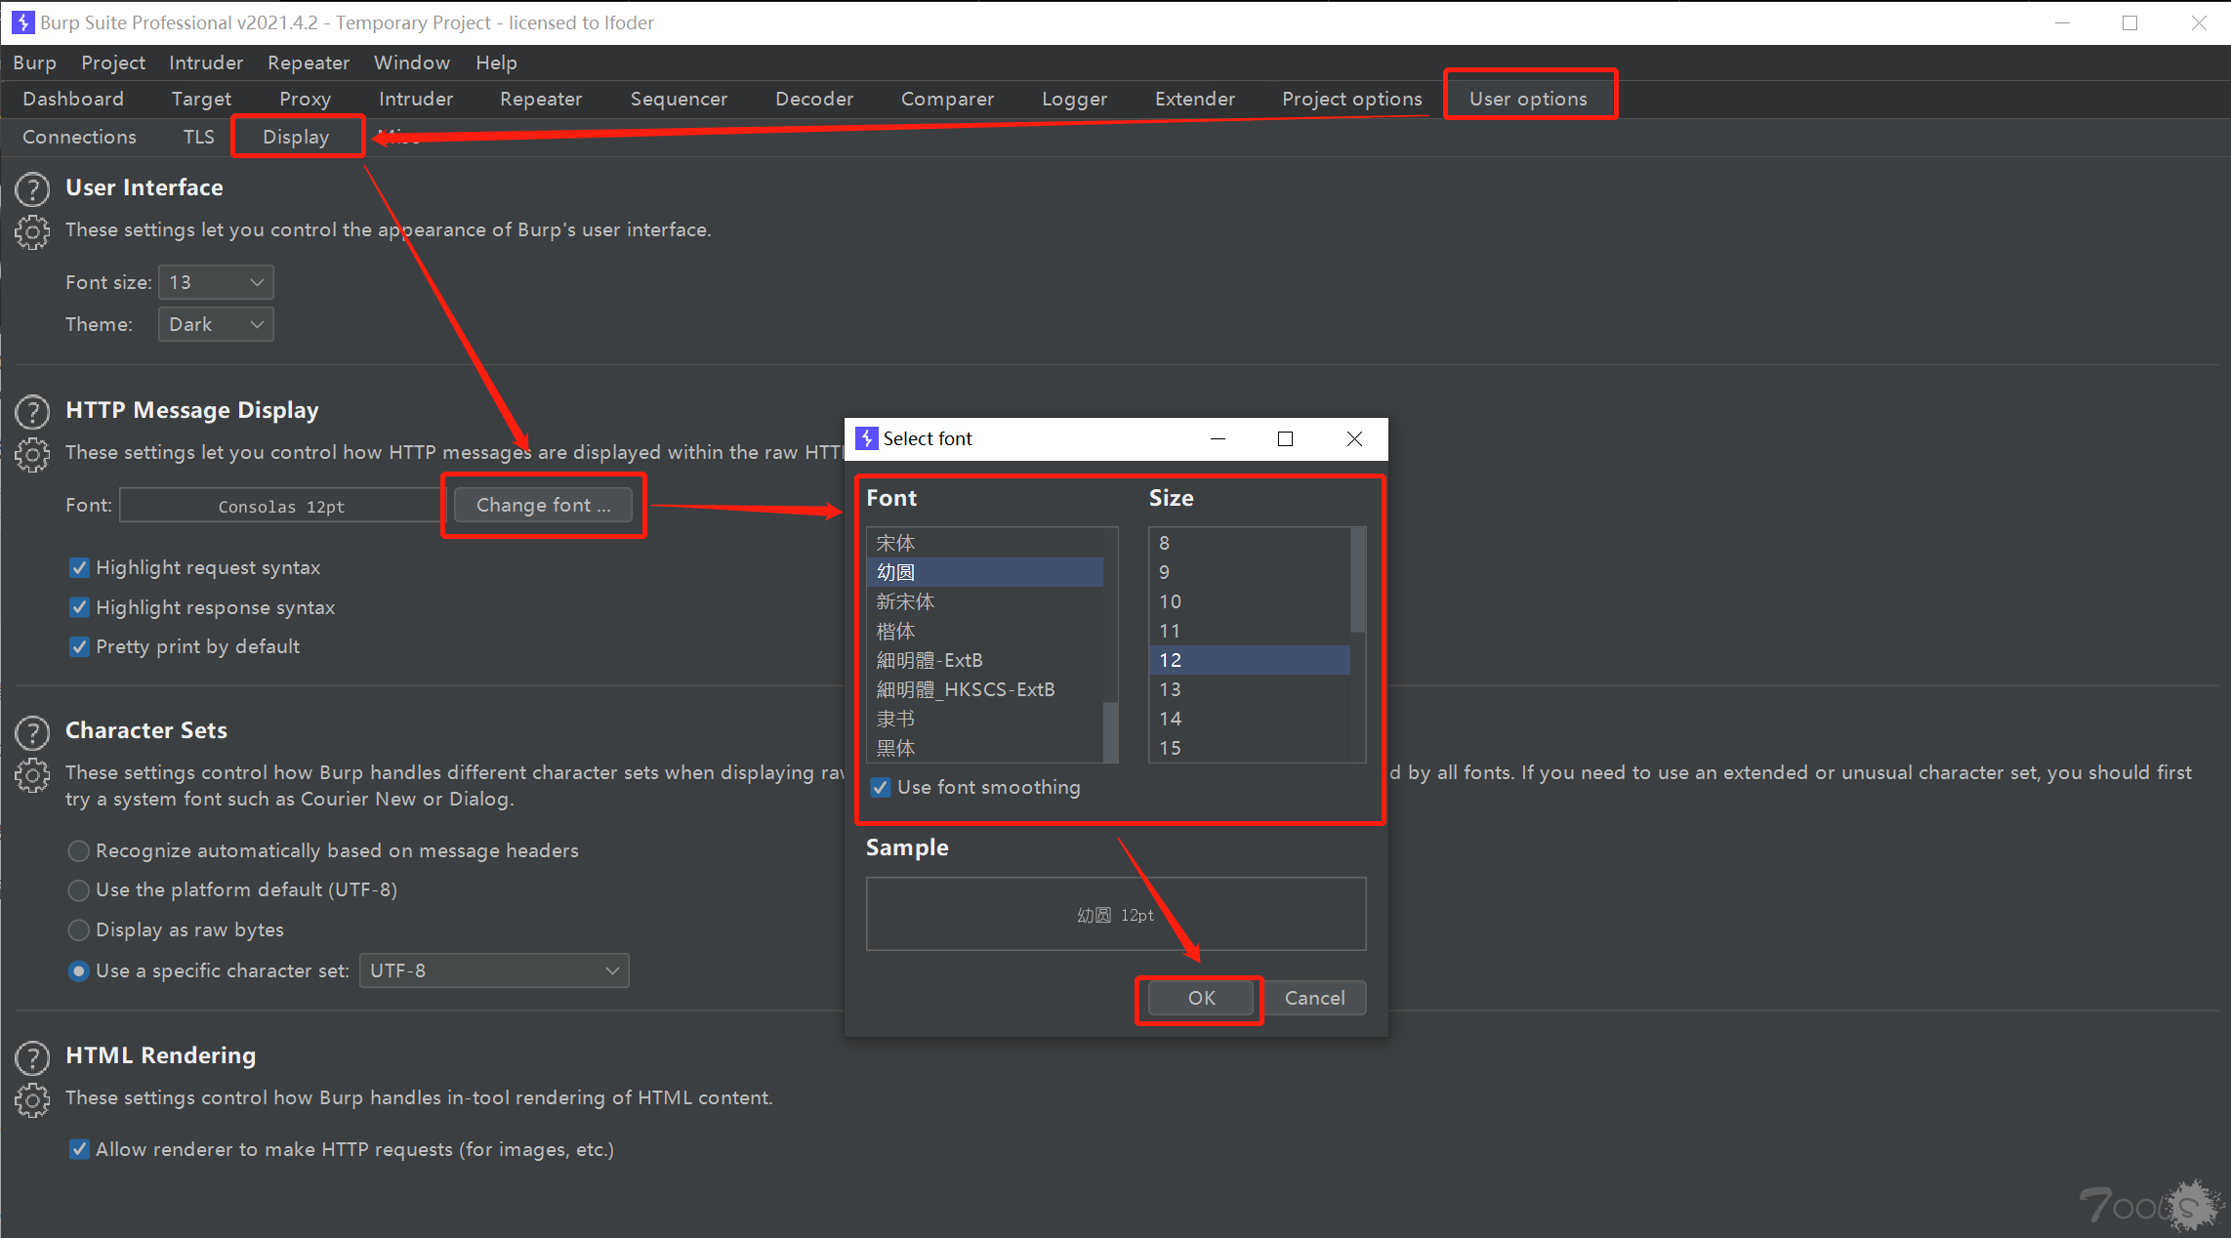The height and width of the screenshot is (1238, 2231).
Task: Click the font list scrollbar thumb
Action: click(x=1110, y=730)
